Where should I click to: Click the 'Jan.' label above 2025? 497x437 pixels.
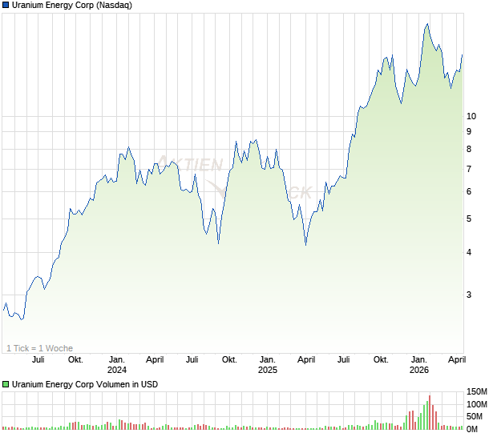point(268,360)
